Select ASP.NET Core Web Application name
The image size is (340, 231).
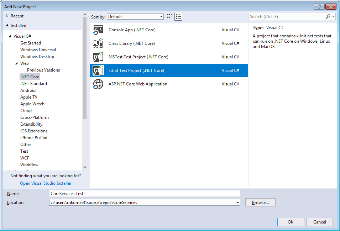coord(138,84)
